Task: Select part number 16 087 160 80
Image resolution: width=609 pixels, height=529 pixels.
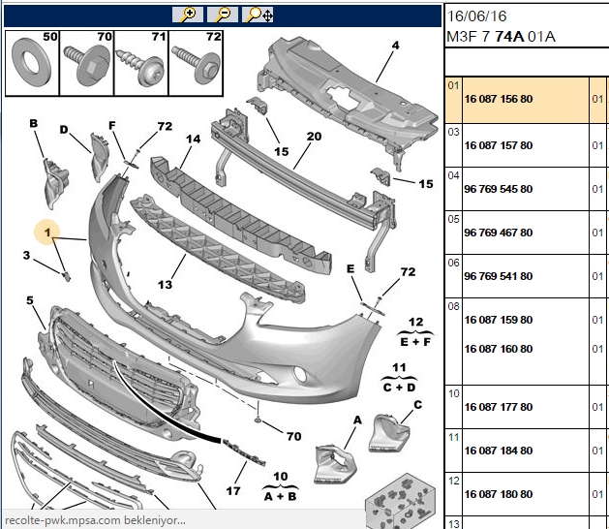Action: tap(499, 349)
